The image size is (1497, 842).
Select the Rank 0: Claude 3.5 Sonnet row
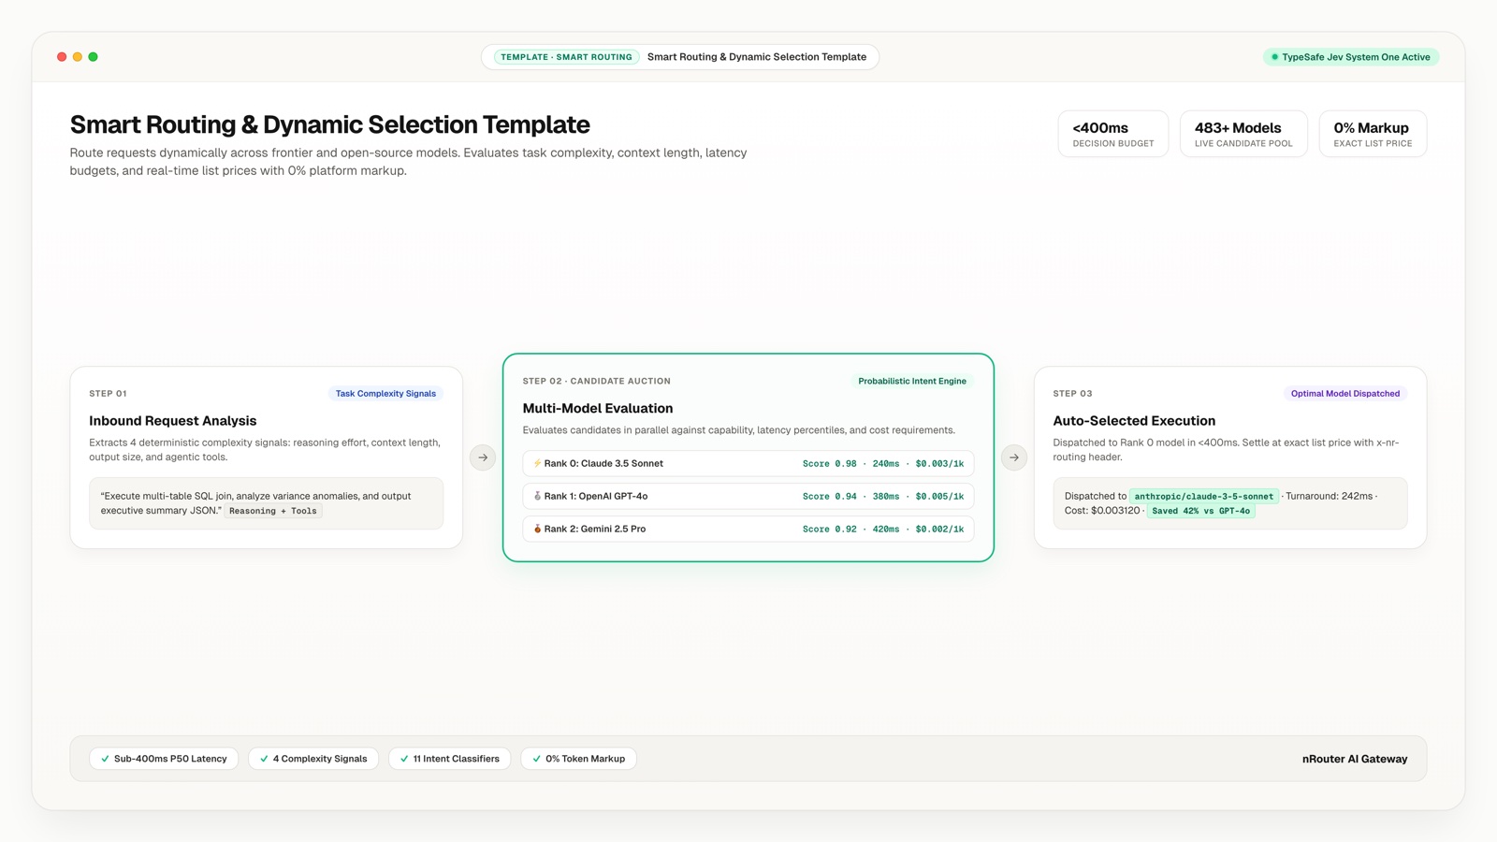pyautogui.click(x=748, y=463)
